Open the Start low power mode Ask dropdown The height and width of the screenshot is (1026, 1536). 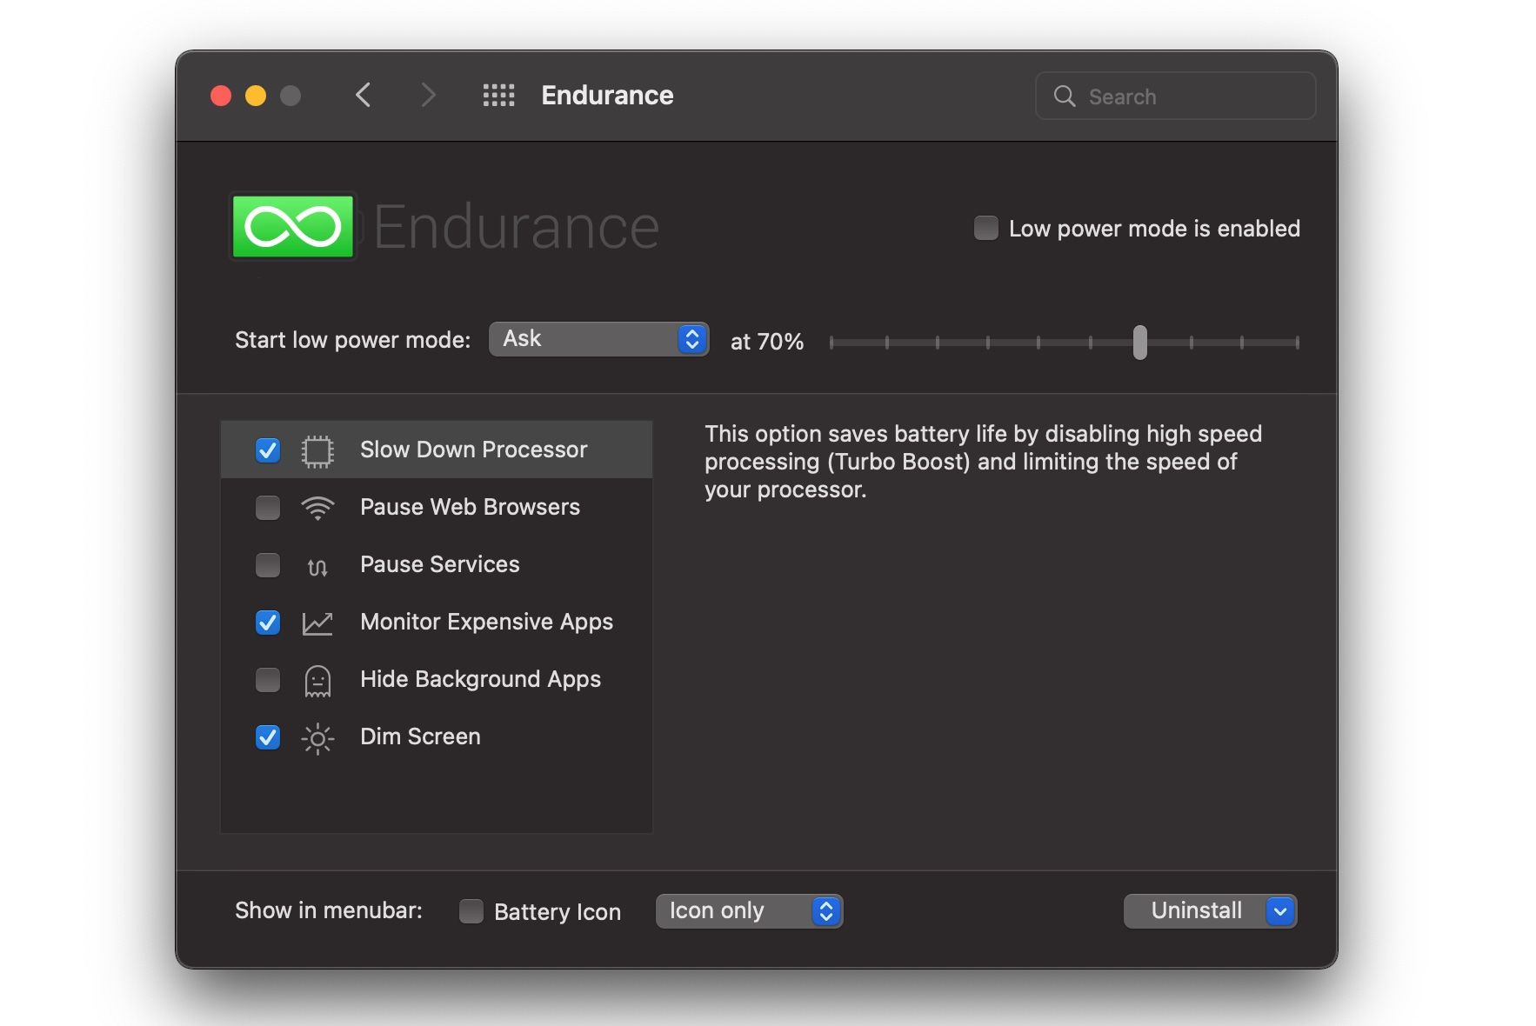(598, 339)
